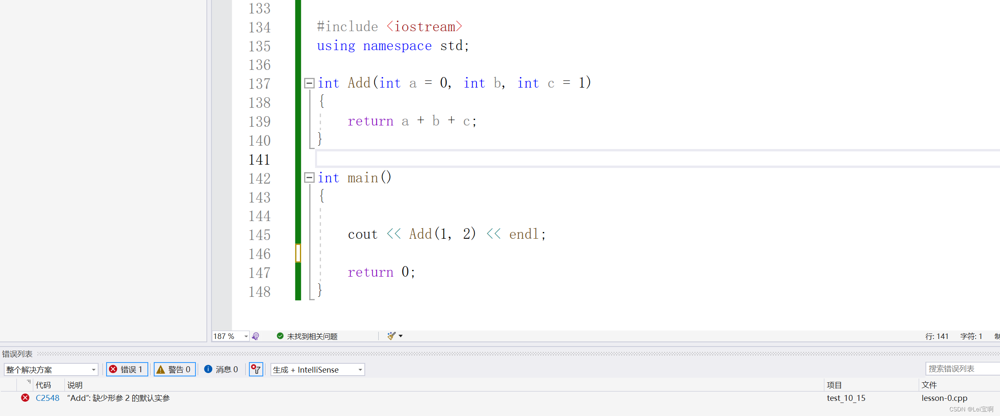This screenshot has height=416, width=1000.
Task: Click the red error icon next to C2548
Action: tap(25, 397)
